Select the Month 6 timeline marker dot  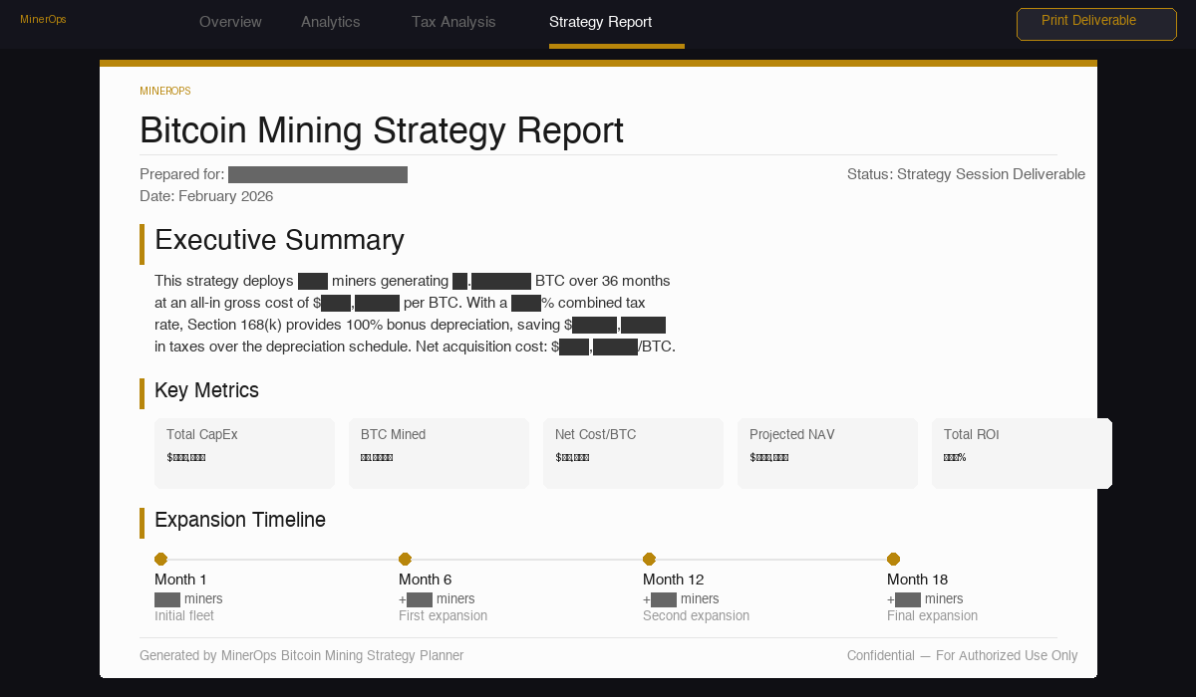(405, 559)
